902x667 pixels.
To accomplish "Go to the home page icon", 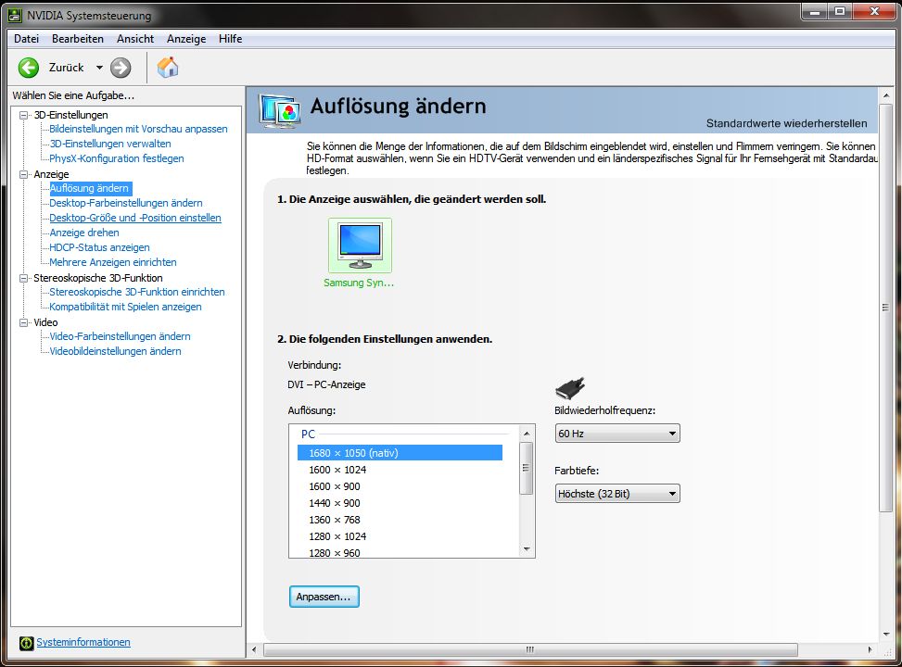I will click(x=168, y=68).
